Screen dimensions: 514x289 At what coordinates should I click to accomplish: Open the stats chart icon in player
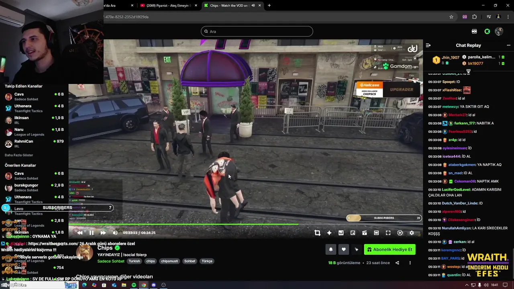[x=341, y=233]
